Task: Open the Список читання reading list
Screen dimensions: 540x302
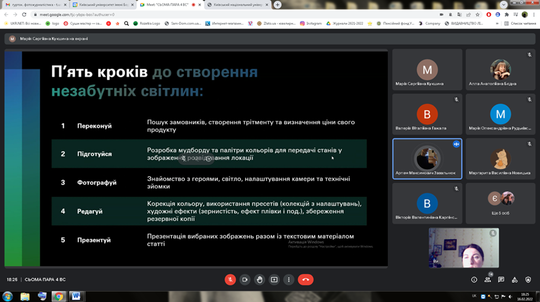Action: [520, 23]
